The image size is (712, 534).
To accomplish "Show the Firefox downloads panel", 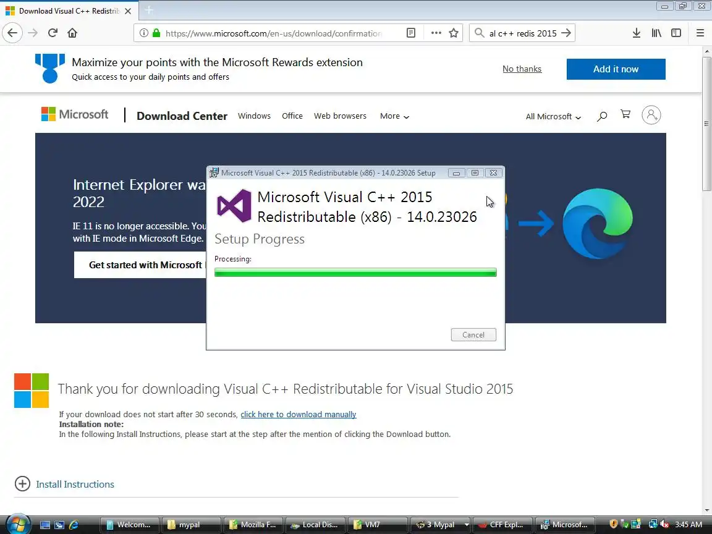I will (x=637, y=33).
